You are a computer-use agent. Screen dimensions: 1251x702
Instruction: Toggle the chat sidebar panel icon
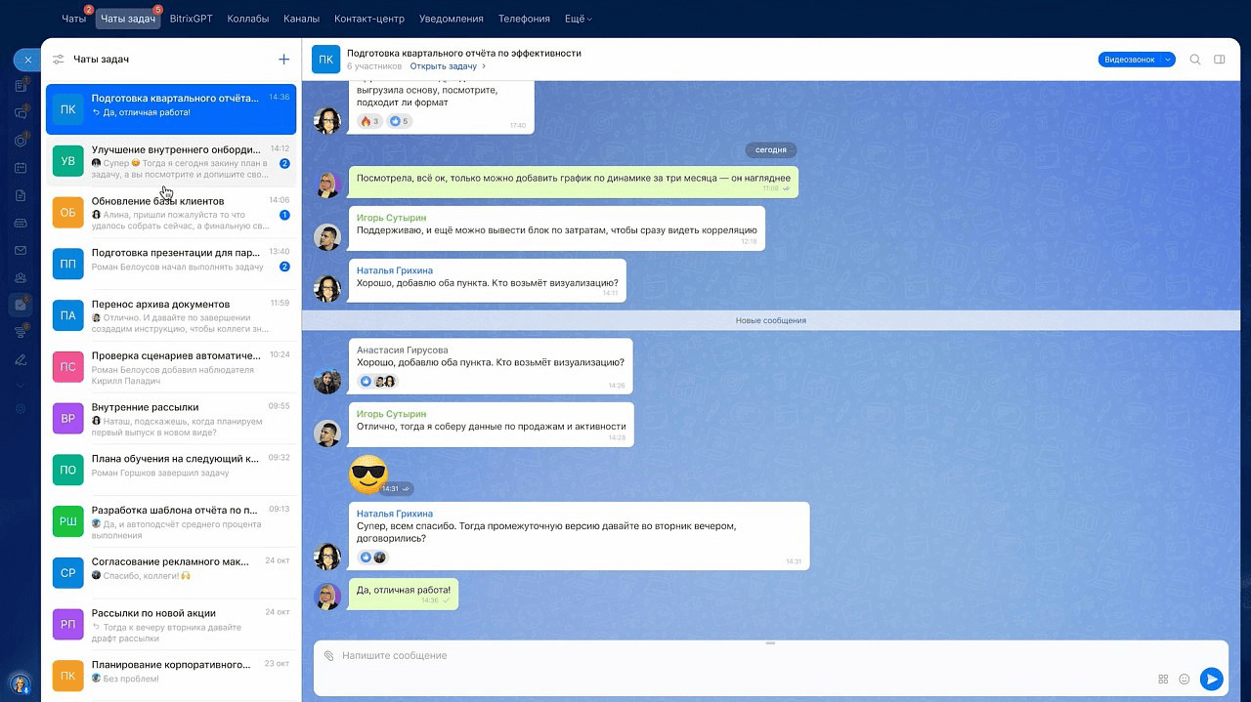pyautogui.click(x=1220, y=60)
